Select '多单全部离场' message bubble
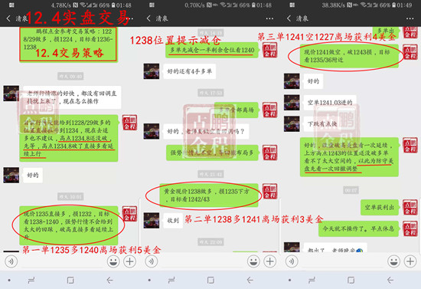The width and height of the screenshot is (421, 289). click(x=237, y=110)
